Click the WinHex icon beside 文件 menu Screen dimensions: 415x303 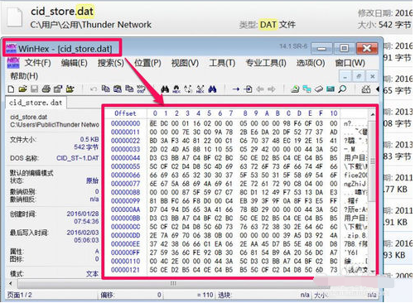tap(13, 63)
